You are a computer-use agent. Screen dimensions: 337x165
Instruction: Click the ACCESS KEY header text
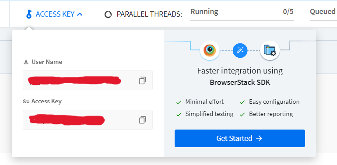(55, 14)
